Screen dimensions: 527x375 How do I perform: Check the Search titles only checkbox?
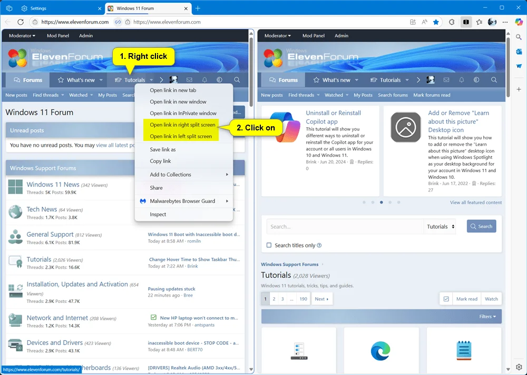point(269,245)
